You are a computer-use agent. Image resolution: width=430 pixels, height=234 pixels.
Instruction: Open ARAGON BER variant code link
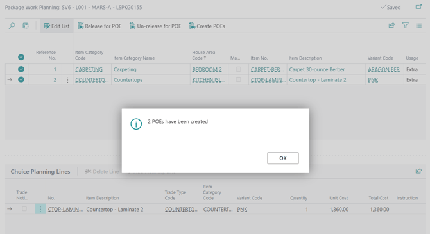[x=384, y=69]
